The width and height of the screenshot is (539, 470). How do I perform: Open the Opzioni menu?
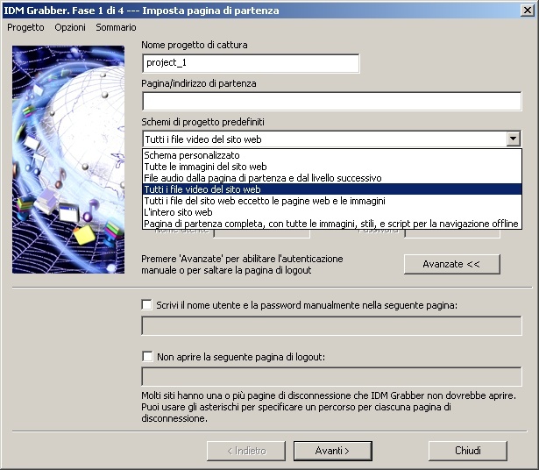(x=70, y=27)
